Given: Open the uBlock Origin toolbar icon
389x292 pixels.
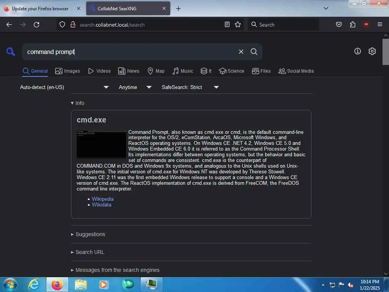Looking at the screenshot, I should click(x=366, y=24).
